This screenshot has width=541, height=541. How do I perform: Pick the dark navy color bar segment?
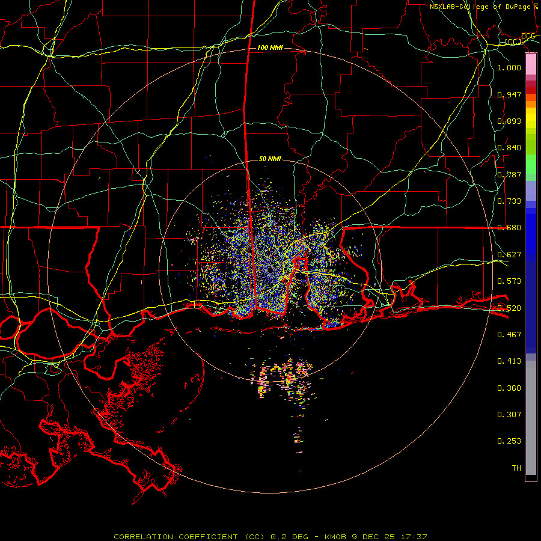531,304
